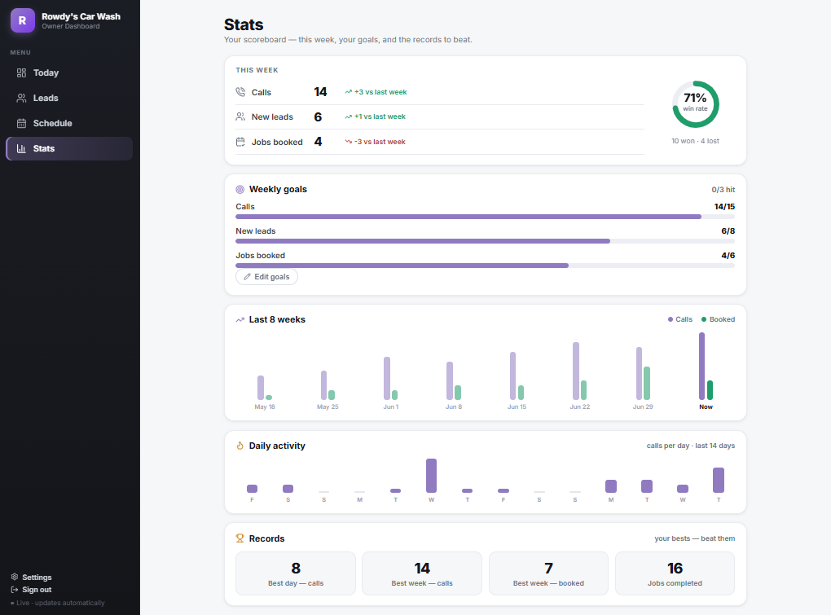Click the Best day — calls record card
Screen dimensions: 831x615
pyautogui.click(x=296, y=573)
